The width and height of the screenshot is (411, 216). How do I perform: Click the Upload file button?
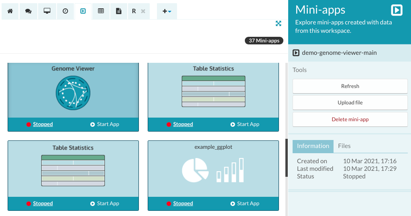pos(350,102)
